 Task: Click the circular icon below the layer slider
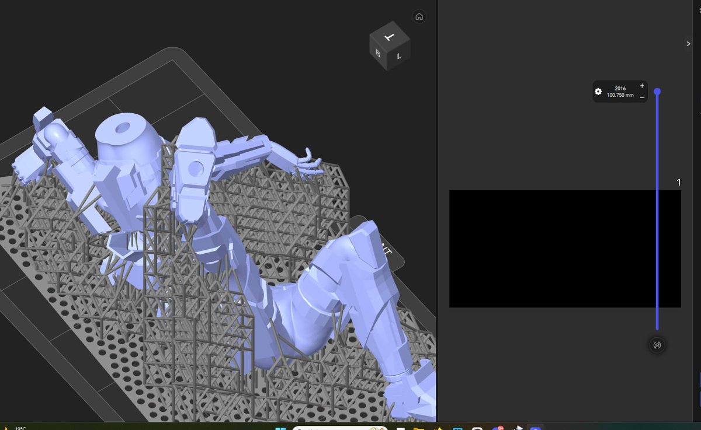(657, 345)
